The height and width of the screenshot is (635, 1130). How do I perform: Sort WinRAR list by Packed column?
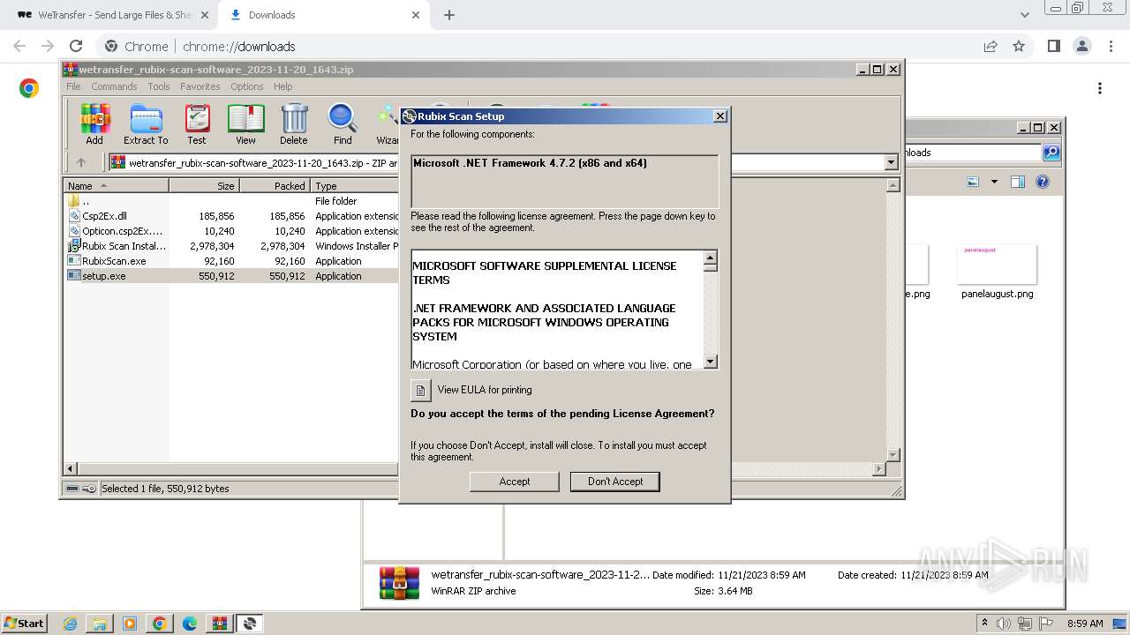(x=275, y=186)
